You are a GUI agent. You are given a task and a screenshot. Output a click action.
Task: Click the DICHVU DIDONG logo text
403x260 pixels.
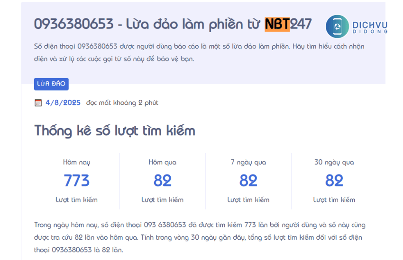pyautogui.click(x=370, y=27)
